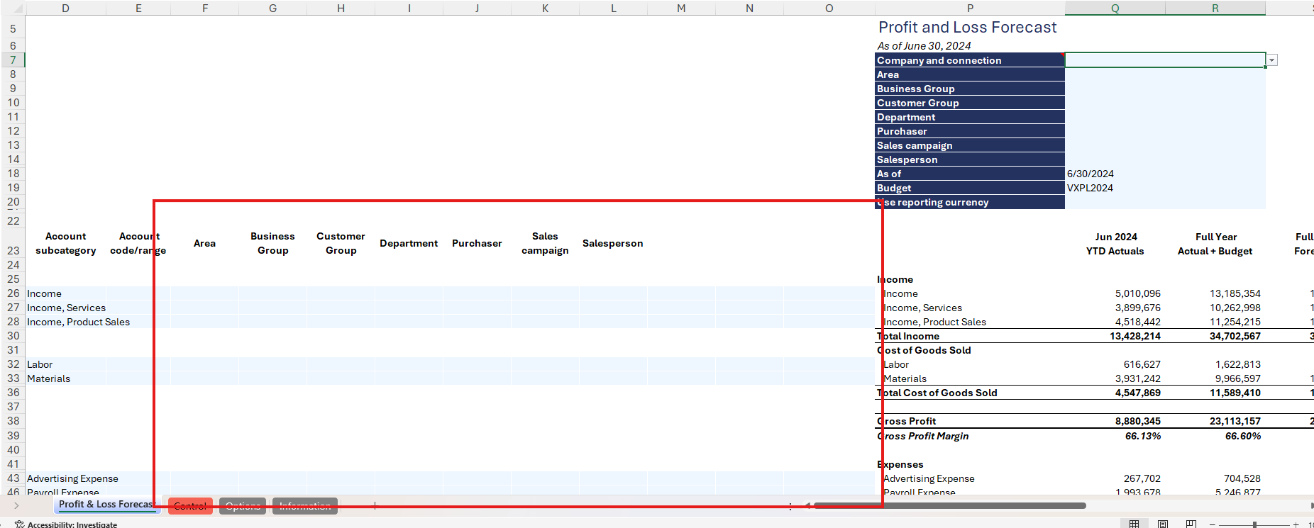
Task: Switch to Page Break Preview view
Action: click(x=1191, y=524)
